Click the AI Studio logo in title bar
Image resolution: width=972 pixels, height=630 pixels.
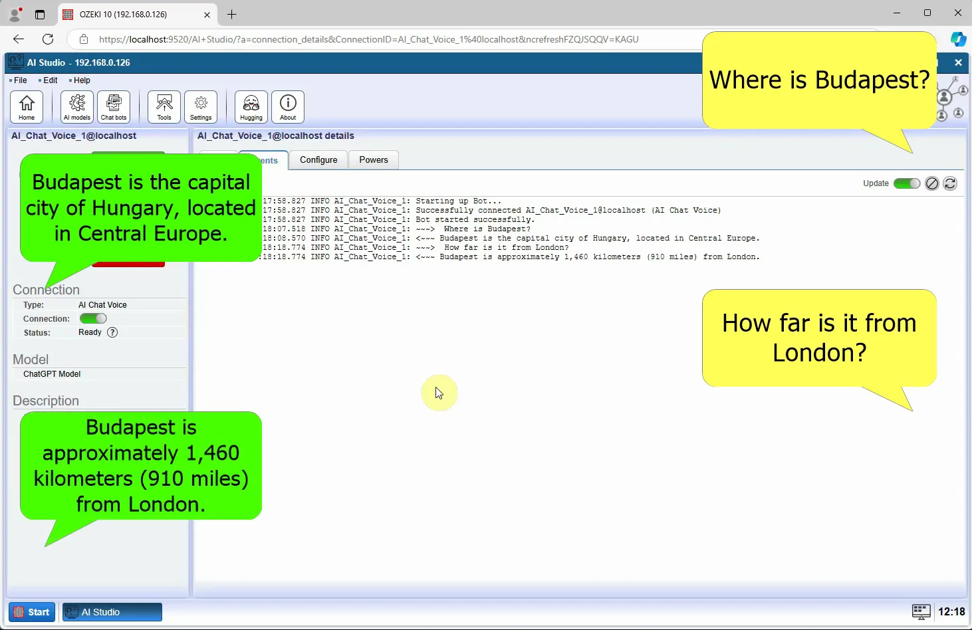click(16, 62)
